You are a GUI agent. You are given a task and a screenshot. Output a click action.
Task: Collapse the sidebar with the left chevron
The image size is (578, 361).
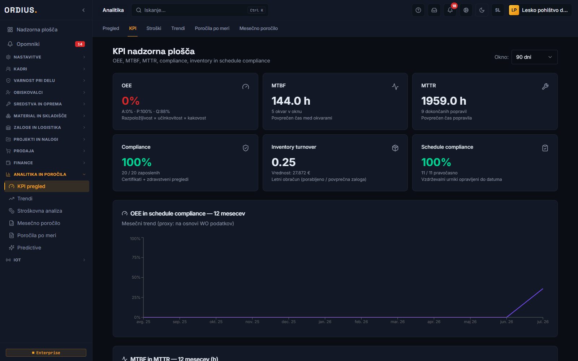[x=83, y=10]
